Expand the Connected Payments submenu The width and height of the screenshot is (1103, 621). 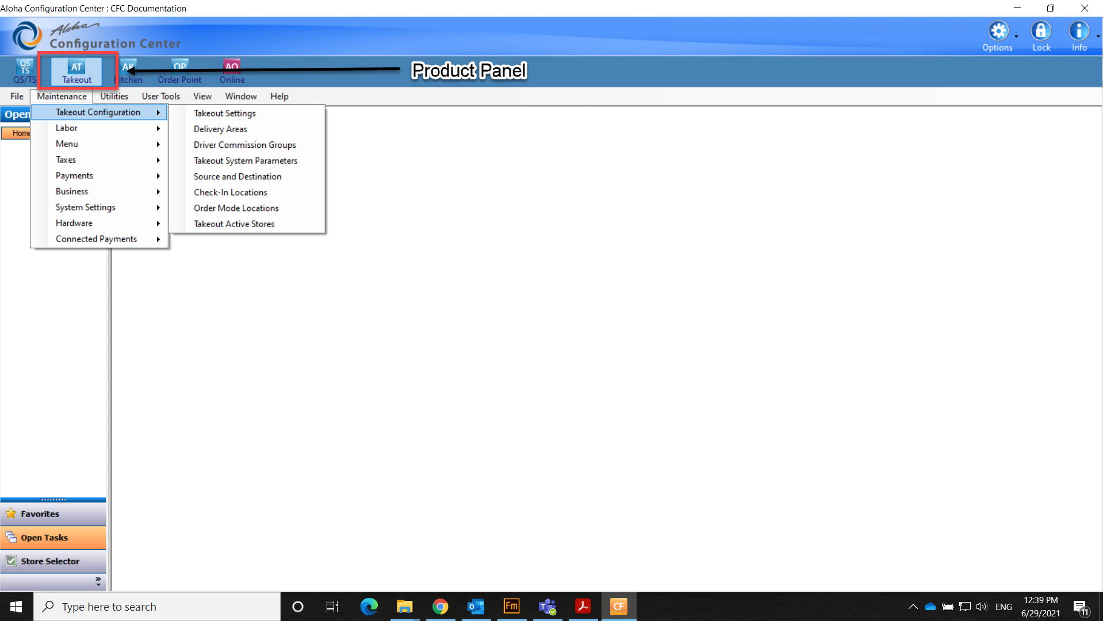99,239
